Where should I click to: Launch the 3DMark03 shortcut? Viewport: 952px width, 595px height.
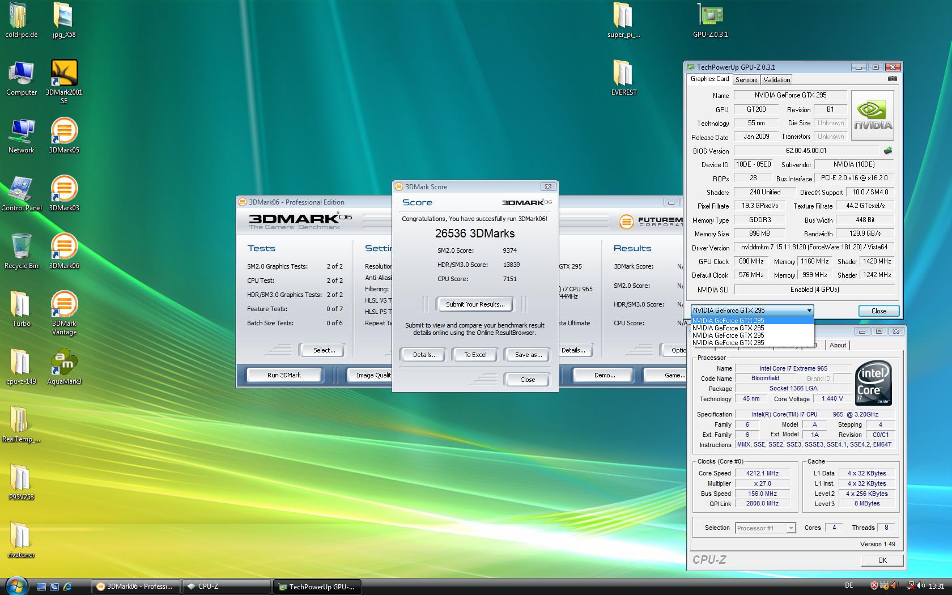(x=64, y=194)
